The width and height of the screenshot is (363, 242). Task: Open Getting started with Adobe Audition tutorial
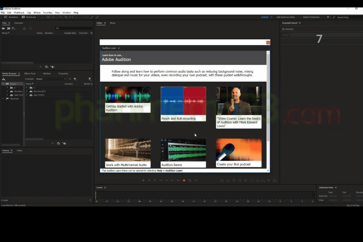(x=127, y=99)
